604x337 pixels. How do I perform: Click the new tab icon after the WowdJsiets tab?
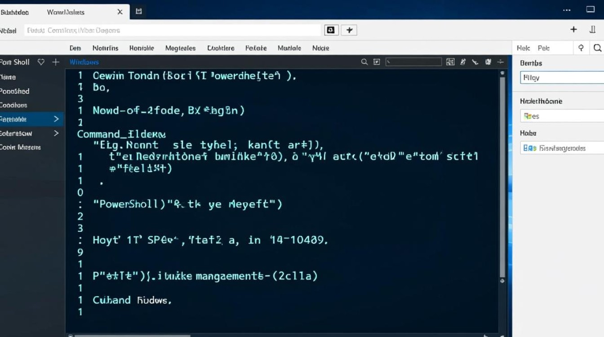[x=139, y=11]
